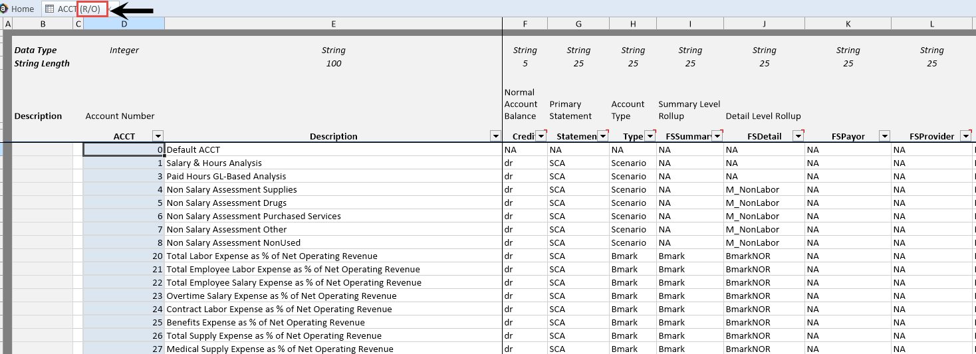Click 'Non Salary Assessment Drugs' cell
Viewport: 976px width, 354px height.
(x=333, y=203)
